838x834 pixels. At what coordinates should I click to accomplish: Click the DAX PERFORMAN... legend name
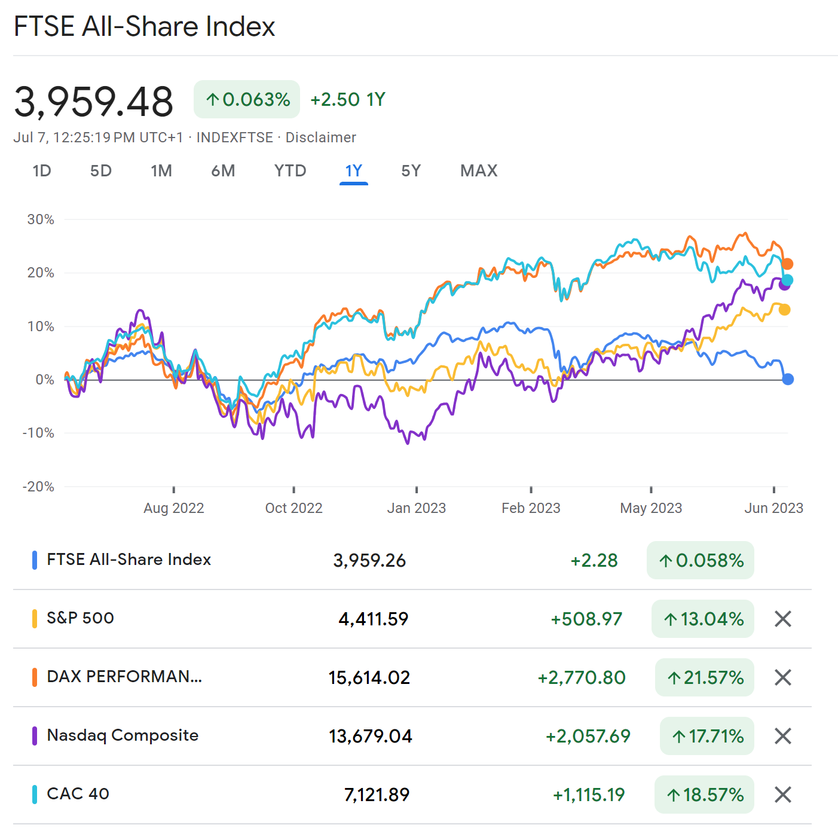(124, 677)
